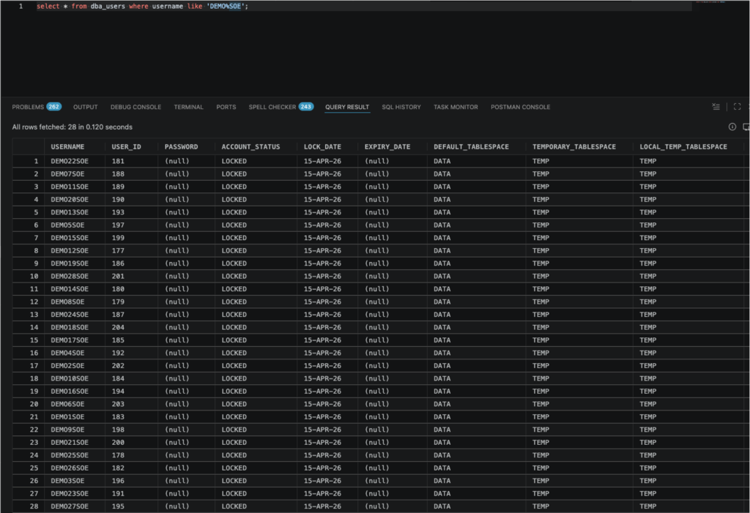Open the PORTS tab

[x=226, y=107]
